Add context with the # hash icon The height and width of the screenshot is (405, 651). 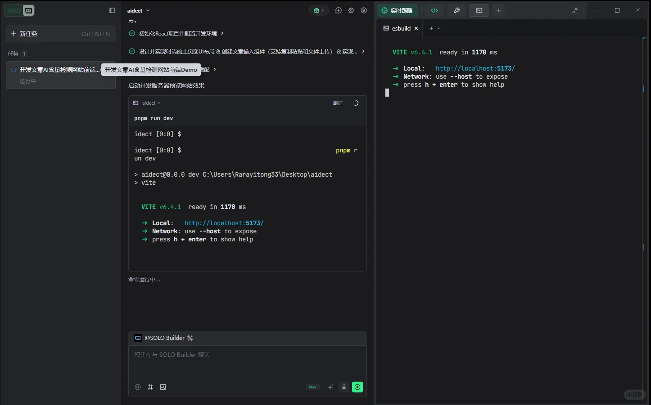coord(150,387)
